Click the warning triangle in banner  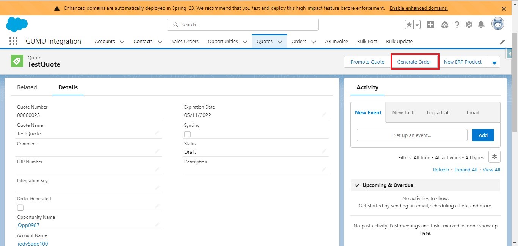(x=57, y=8)
